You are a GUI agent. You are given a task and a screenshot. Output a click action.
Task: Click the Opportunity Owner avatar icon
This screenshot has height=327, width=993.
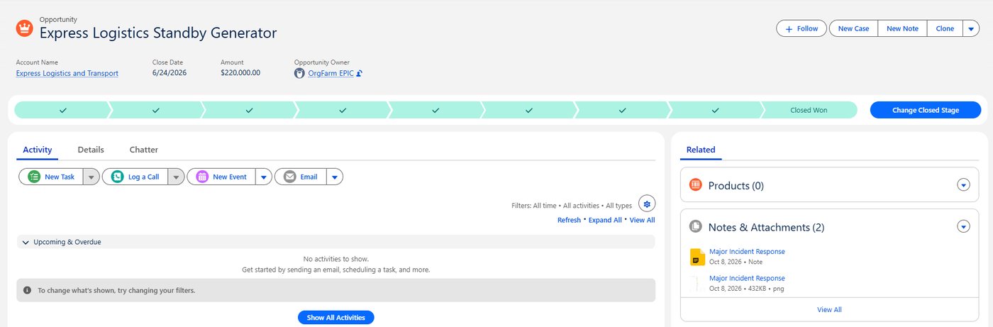(x=299, y=73)
